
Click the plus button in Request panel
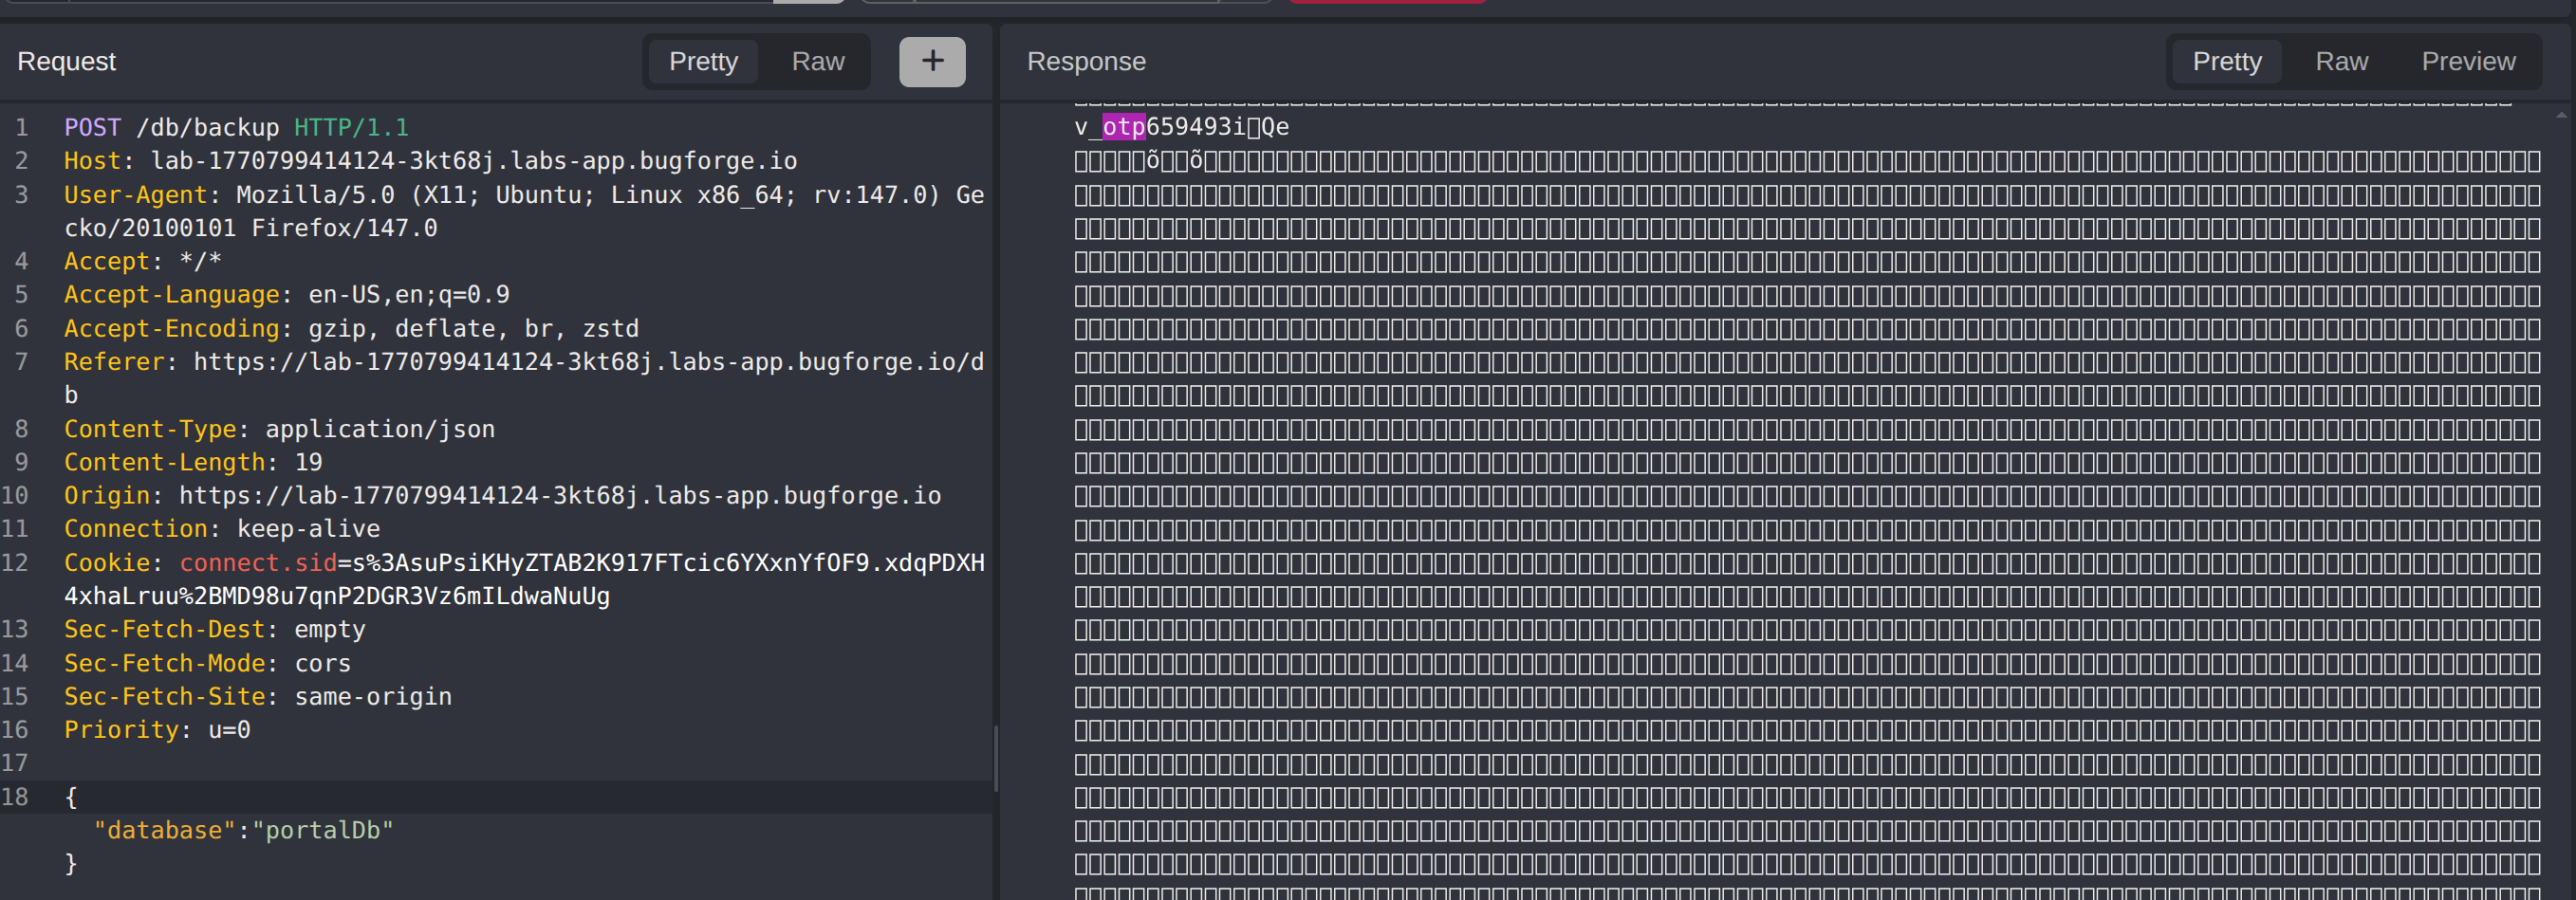[931, 62]
